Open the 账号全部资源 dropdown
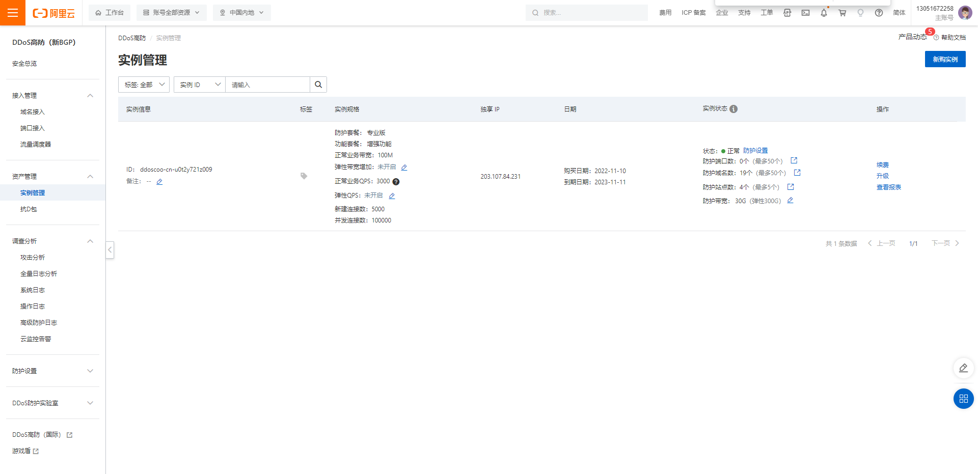Screen dimensions: 978x474 (172, 13)
